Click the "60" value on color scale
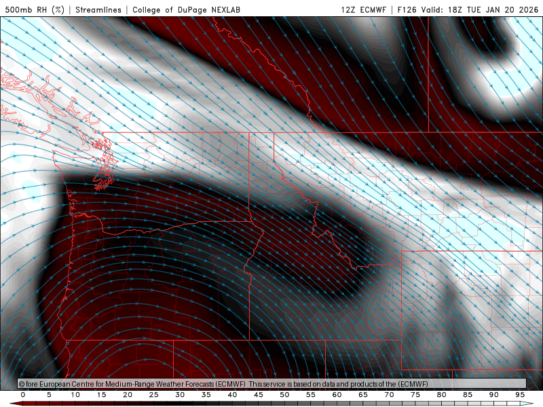Viewport: 543px width, 407px height. [337, 395]
